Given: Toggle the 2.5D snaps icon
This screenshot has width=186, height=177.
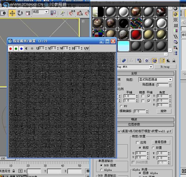Looking at the screenshot, I should pos(72,13).
